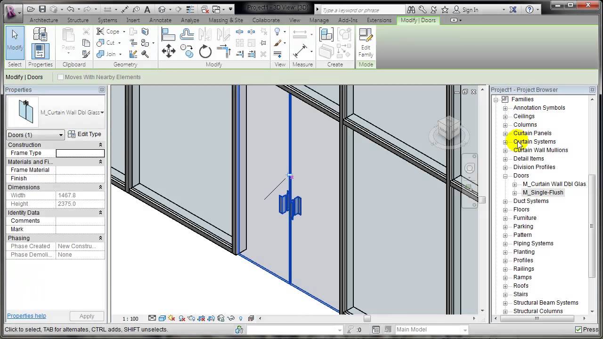Collapse the Doors tree node
This screenshot has width=603, height=339.
click(x=505, y=176)
